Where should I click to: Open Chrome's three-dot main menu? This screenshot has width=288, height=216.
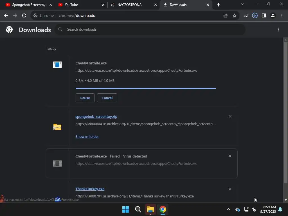click(282, 16)
